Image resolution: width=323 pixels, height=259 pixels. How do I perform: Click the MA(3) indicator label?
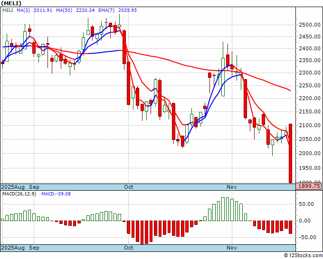23,10
